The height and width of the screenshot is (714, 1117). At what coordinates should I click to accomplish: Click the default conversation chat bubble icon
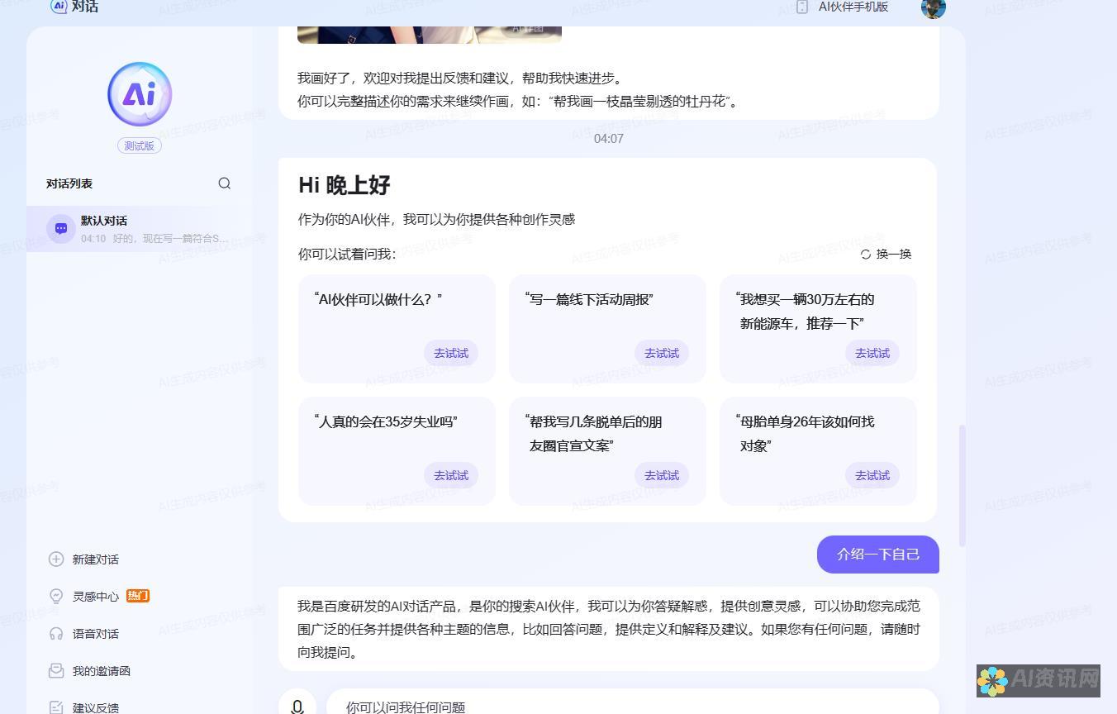pyautogui.click(x=61, y=229)
